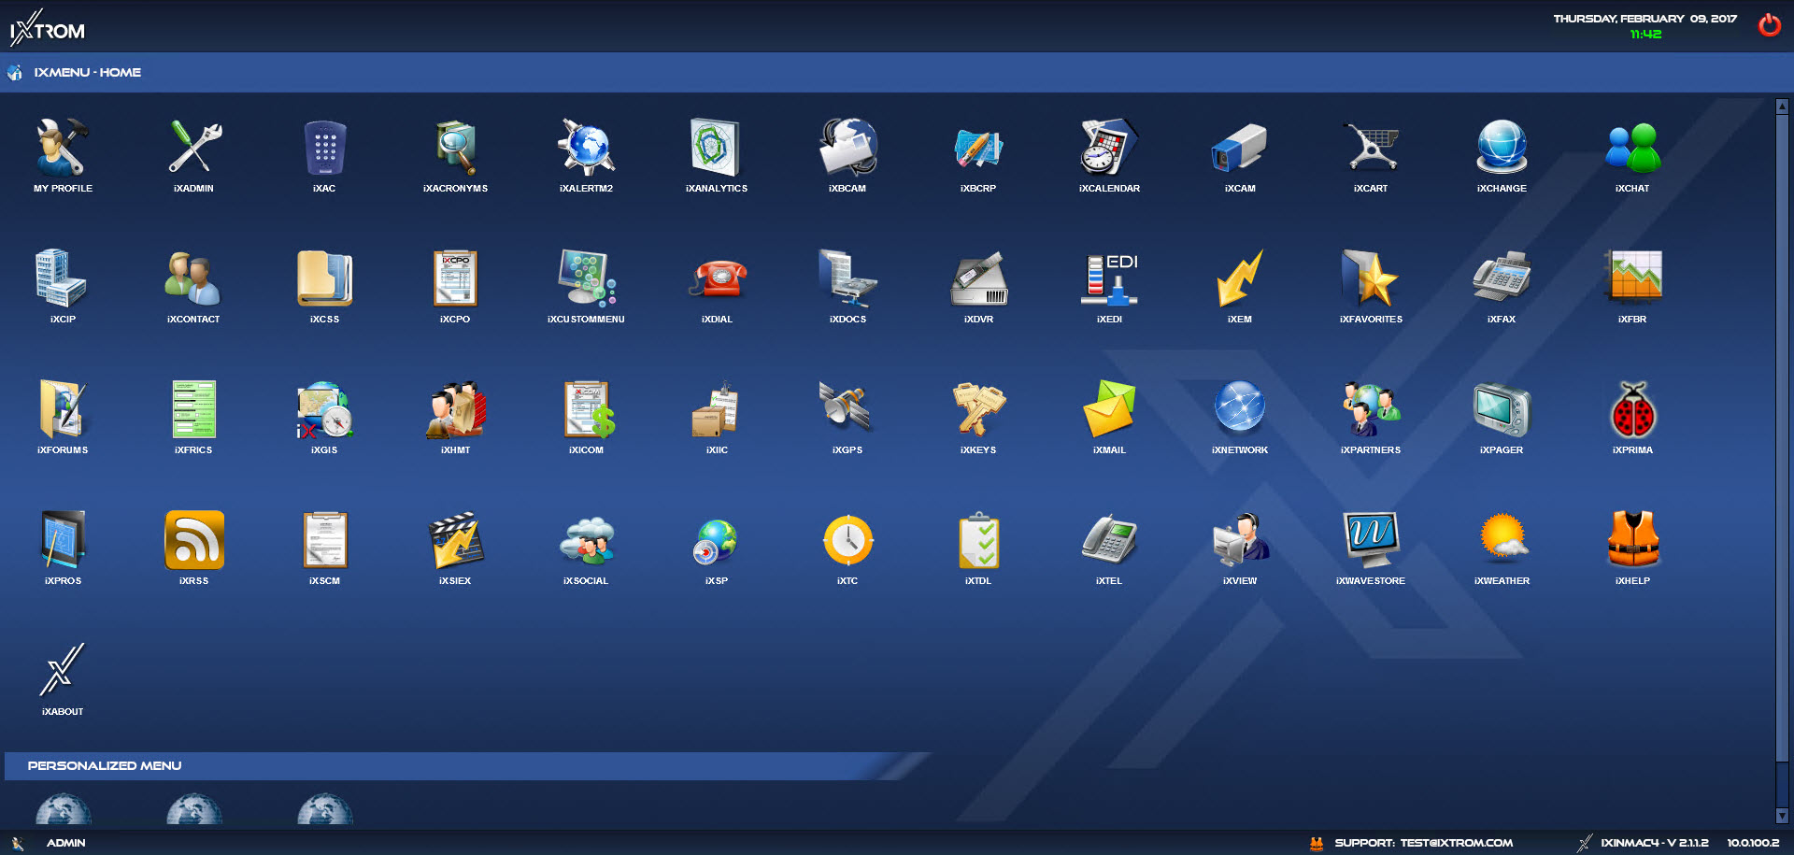
Task: Open iXNETWORK globe app
Action: [1240, 409]
